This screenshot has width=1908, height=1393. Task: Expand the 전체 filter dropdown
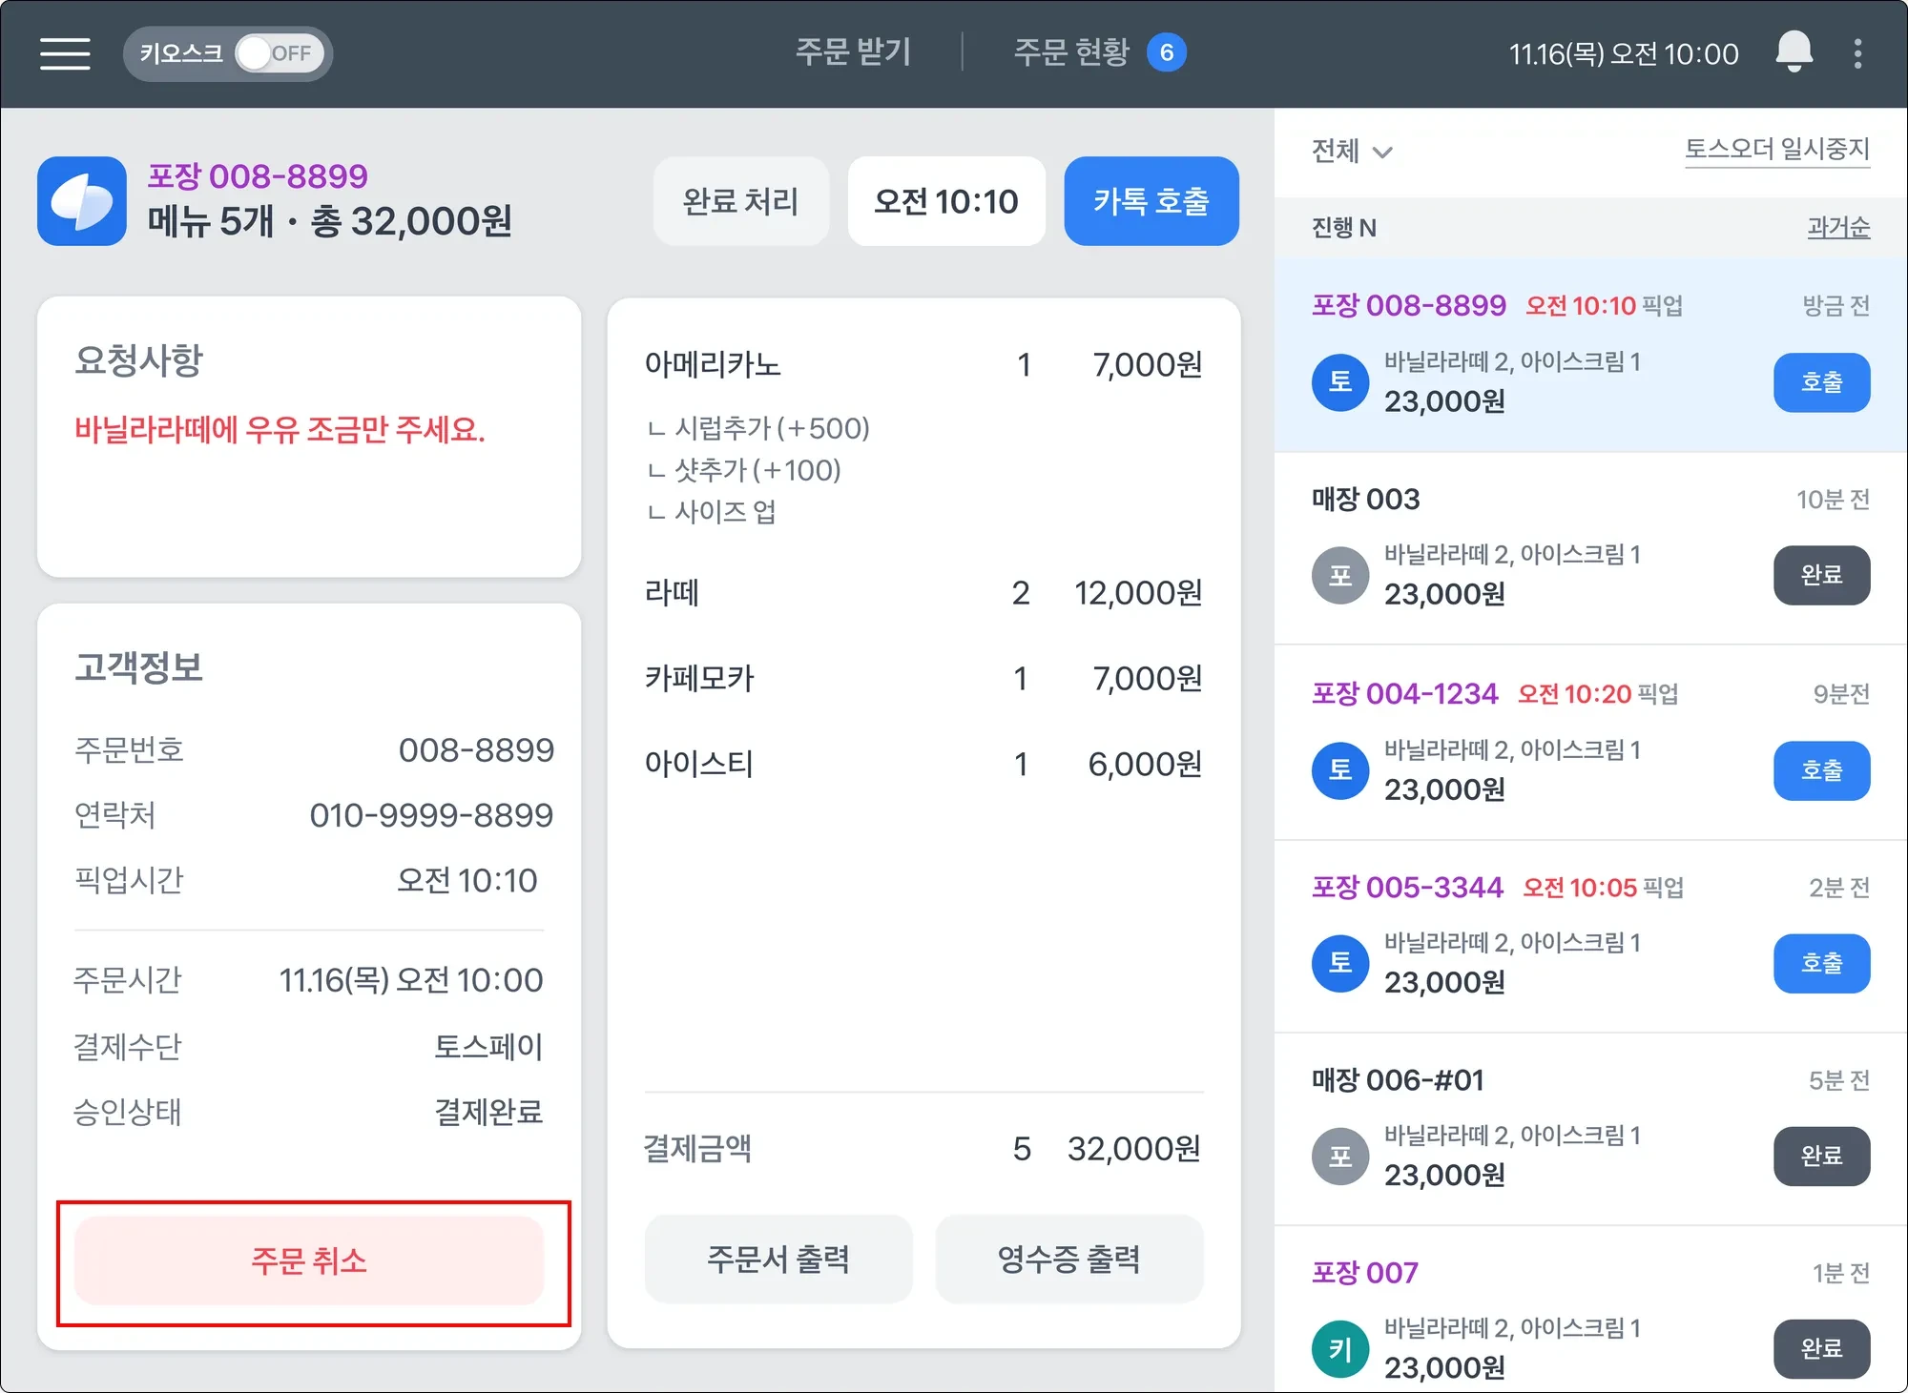coord(1352,151)
